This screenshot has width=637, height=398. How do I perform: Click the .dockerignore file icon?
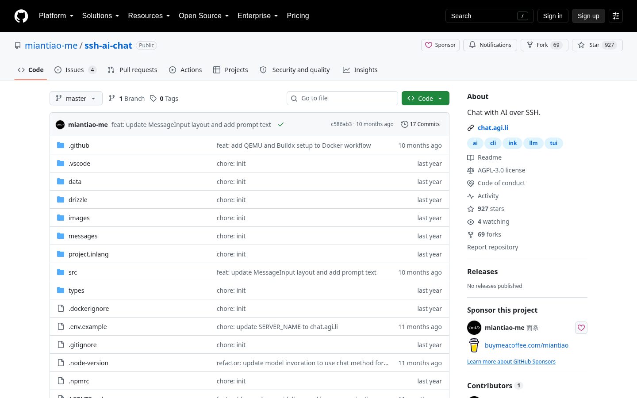coord(61,309)
